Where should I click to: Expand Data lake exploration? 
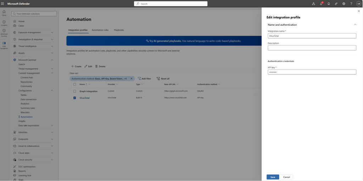[x=52, y=126]
